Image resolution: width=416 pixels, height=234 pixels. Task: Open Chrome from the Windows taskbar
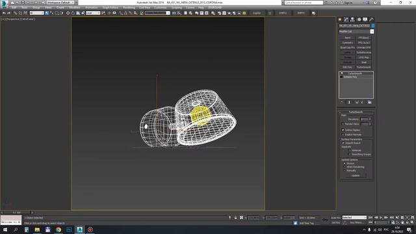pos(58,229)
